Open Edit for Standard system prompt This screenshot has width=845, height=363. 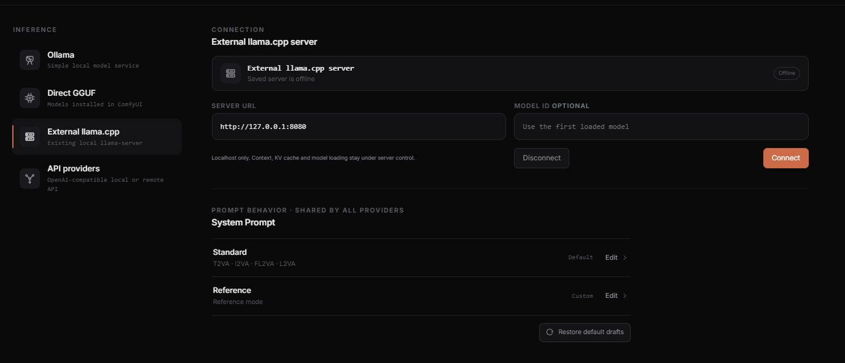pyautogui.click(x=611, y=258)
